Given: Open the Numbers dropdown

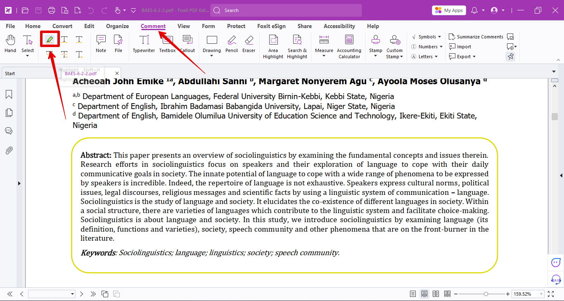Looking at the screenshot, I should coord(427,46).
